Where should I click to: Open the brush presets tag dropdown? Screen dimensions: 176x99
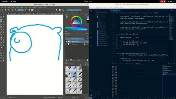pyautogui.click(x=72, y=65)
